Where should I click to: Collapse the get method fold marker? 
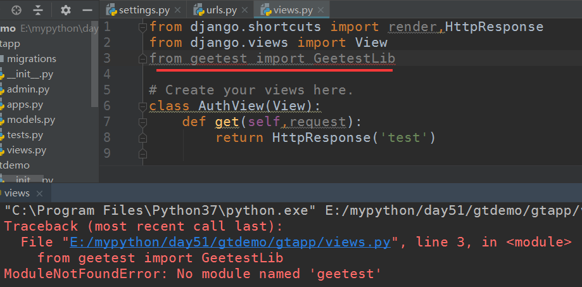[x=143, y=122]
